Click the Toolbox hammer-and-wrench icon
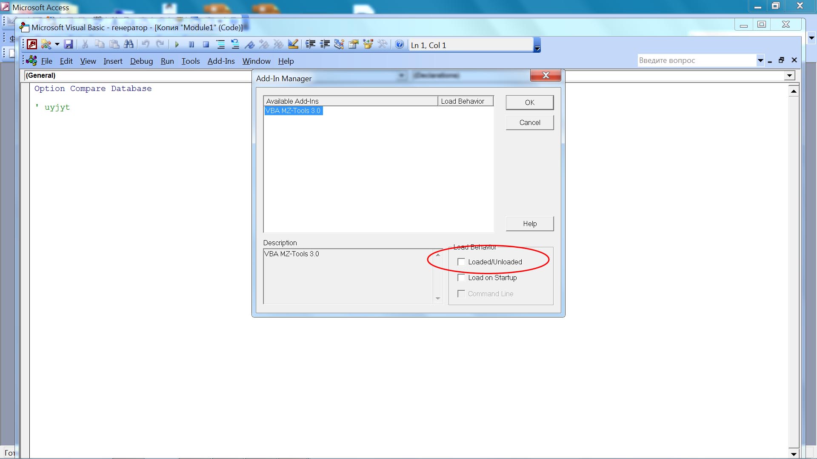Viewport: 817px width, 459px height. 383,44
